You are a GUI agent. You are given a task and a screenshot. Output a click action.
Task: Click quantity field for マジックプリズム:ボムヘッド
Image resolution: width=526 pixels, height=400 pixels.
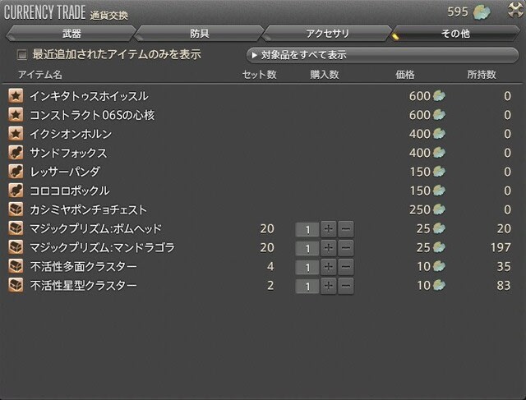pyautogui.click(x=307, y=230)
